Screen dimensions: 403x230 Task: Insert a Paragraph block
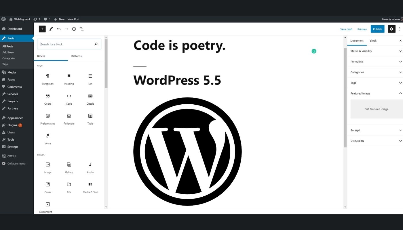point(48,79)
